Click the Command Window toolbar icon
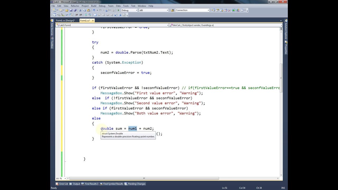The width and height of the screenshot is (338, 190). 242,10
